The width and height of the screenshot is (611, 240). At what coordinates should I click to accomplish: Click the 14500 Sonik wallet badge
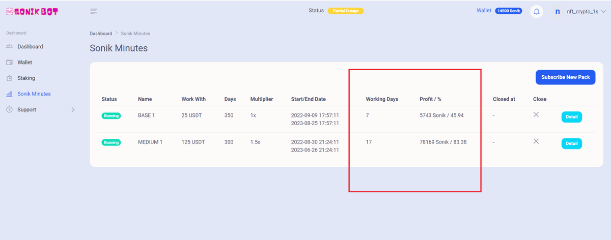point(509,11)
